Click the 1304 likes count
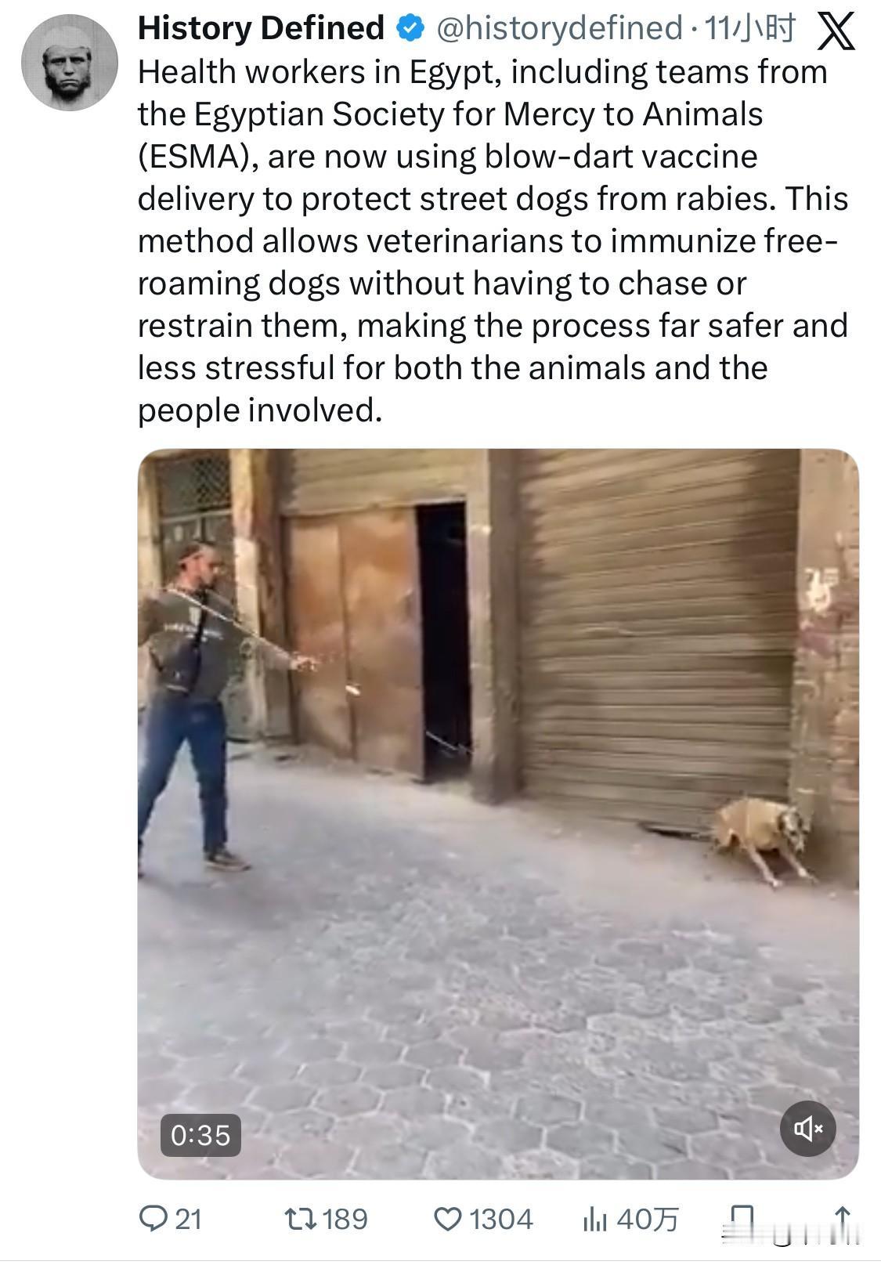881x1265 pixels. click(501, 1220)
